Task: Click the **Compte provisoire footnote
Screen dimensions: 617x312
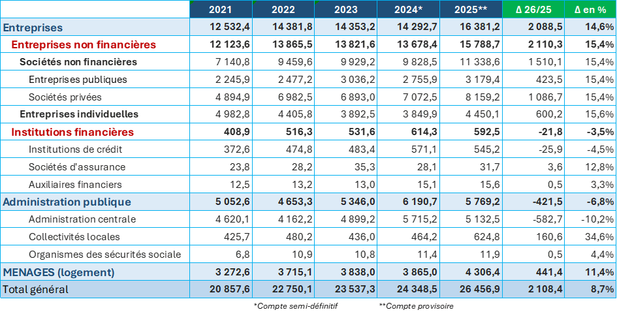Action: [x=416, y=305]
